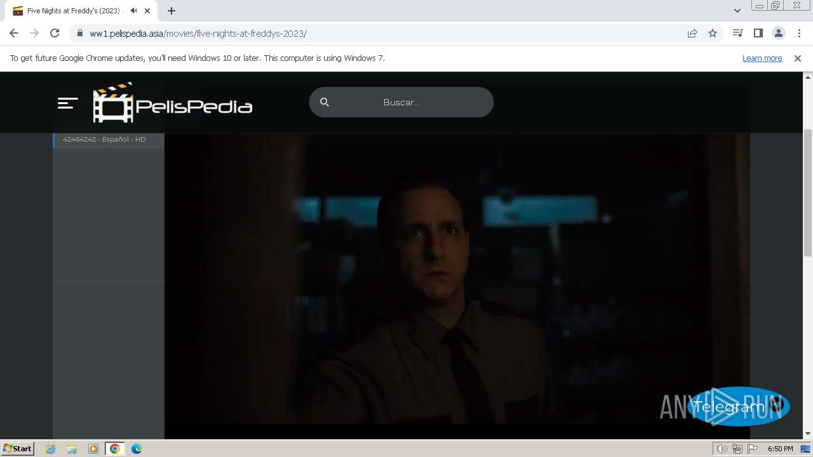Screen dimensions: 813x457
Task: Open Chrome three-dot menu
Action: [x=799, y=34]
